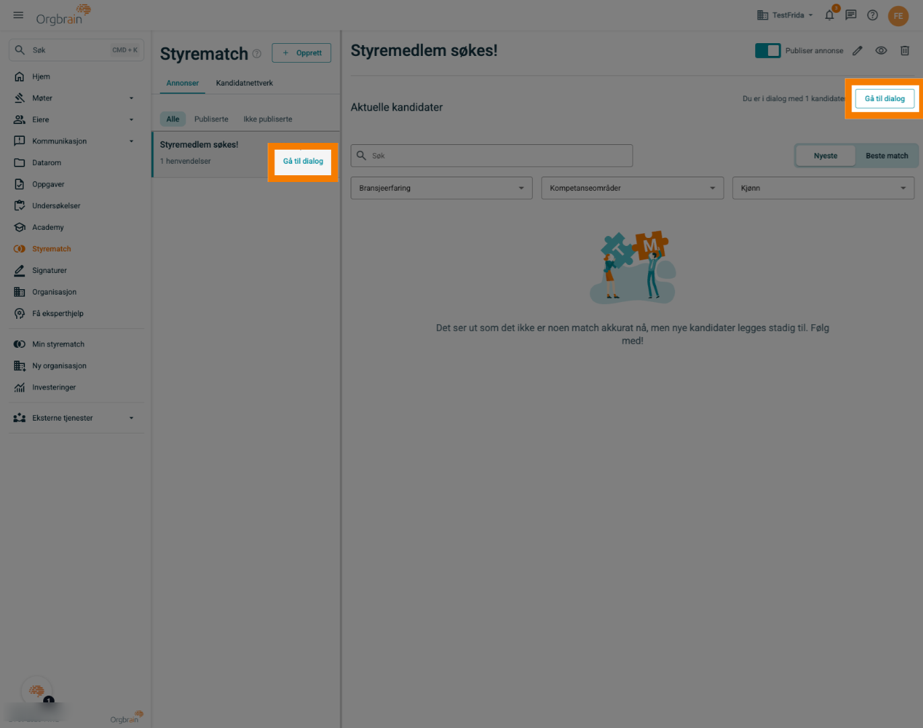Screen dimensions: 923x728
Task: Select the Nyeste sort option
Action: pos(825,156)
